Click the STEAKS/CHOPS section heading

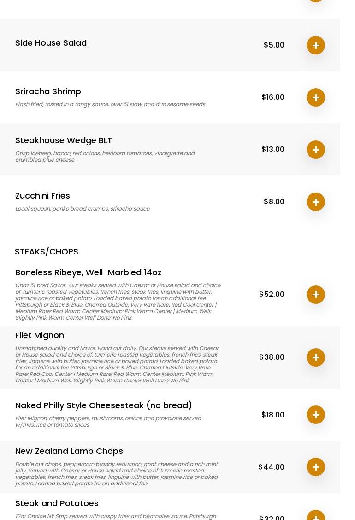(x=47, y=251)
